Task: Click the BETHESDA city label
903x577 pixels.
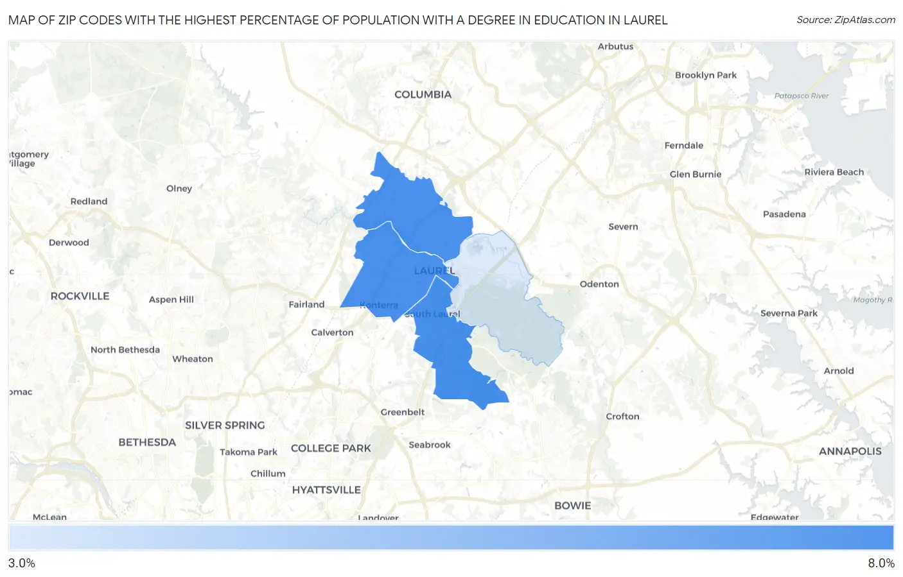Action: 147,442
